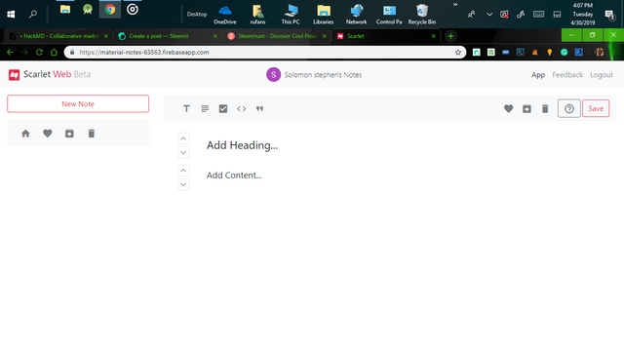This screenshot has width=624, height=351.
Task: Click the Scarlet logo icon
Action: (x=14, y=74)
